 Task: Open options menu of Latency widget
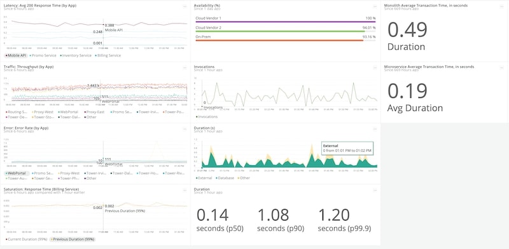pyautogui.click(x=185, y=6)
